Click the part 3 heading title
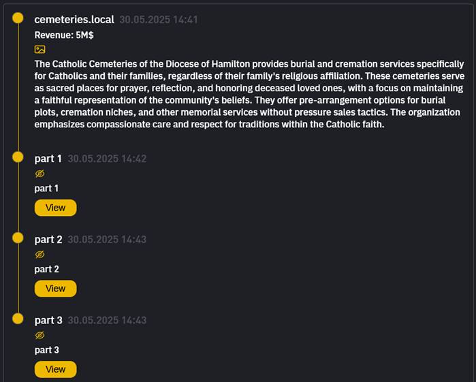Viewport: 476px width, 382px height. tap(48, 321)
